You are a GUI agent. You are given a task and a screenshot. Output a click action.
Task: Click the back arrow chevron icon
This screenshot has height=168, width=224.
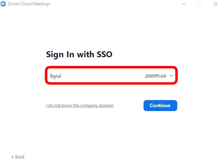pos(12,157)
